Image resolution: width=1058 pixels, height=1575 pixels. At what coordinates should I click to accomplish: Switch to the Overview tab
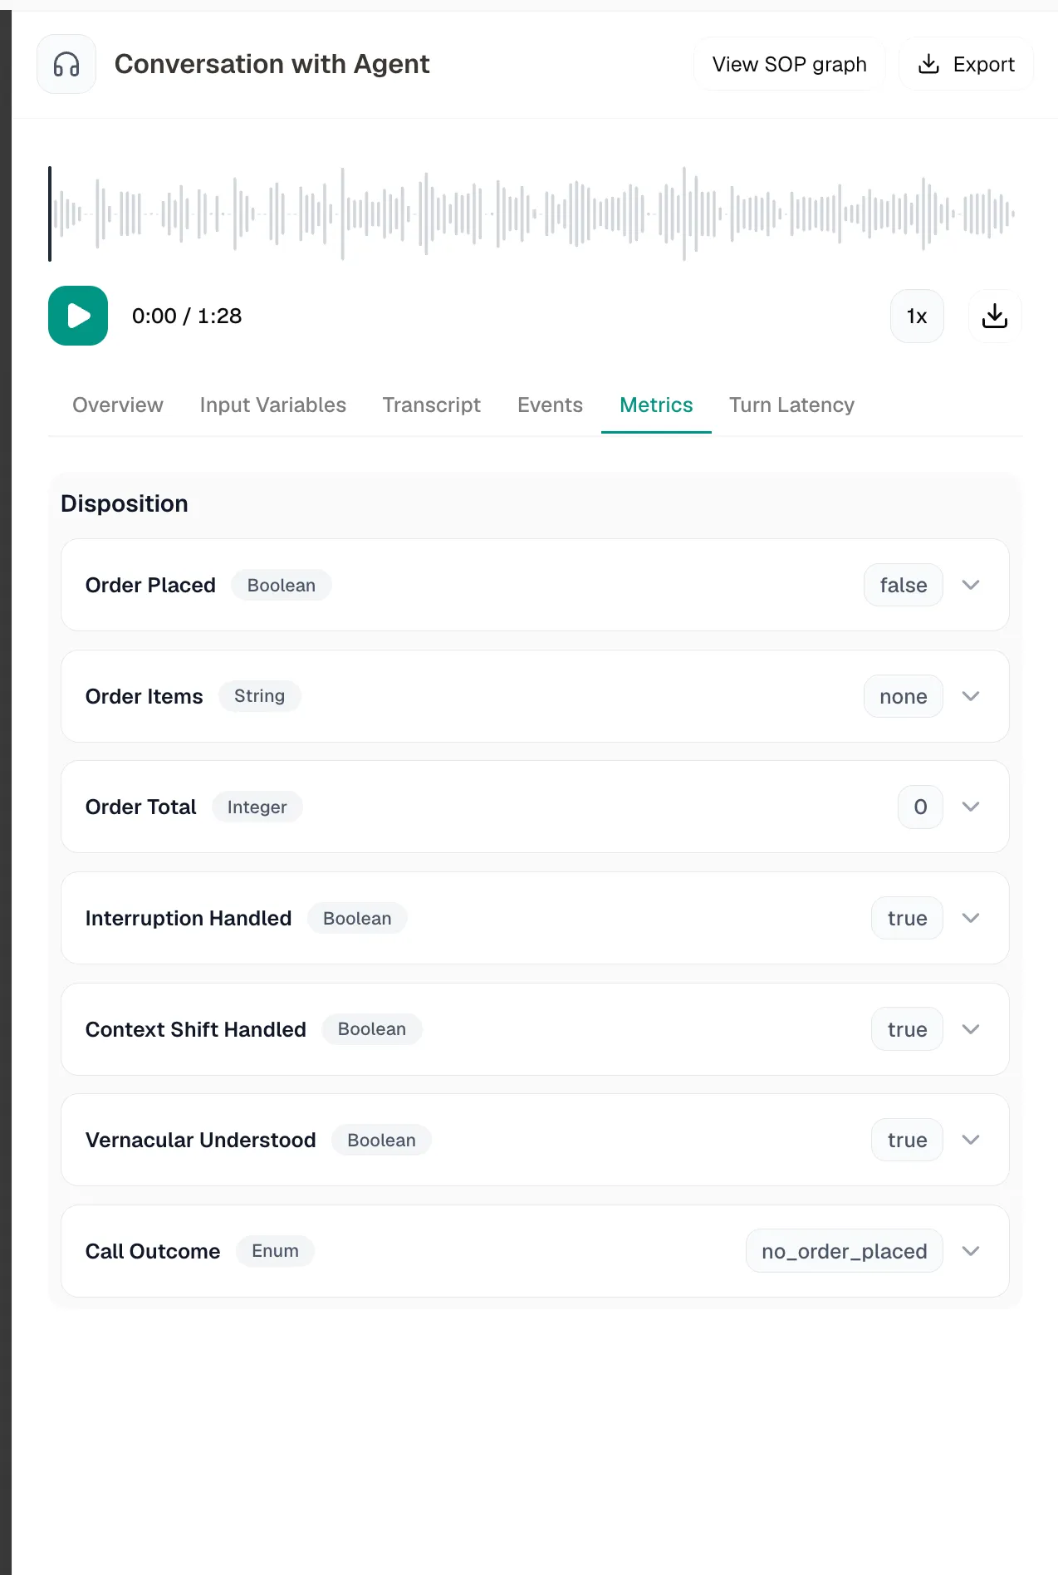pyautogui.click(x=118, y=405)
